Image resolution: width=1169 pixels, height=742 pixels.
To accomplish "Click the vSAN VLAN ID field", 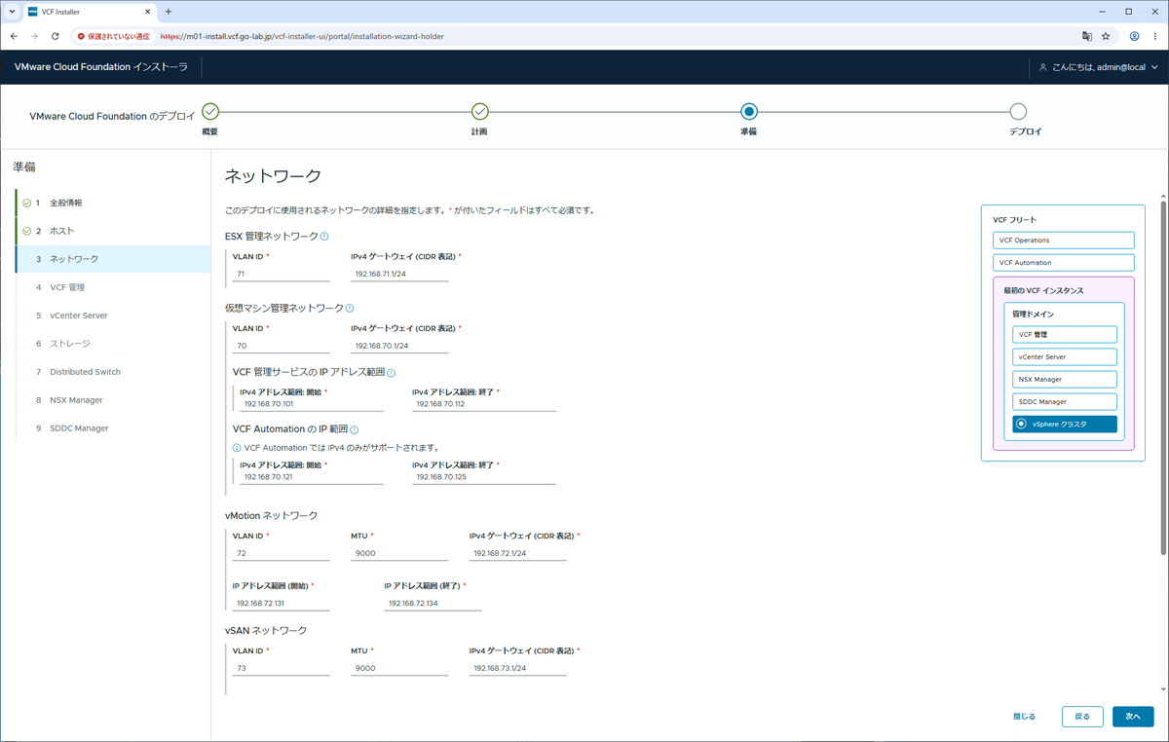I will click(x=281, y=668).
